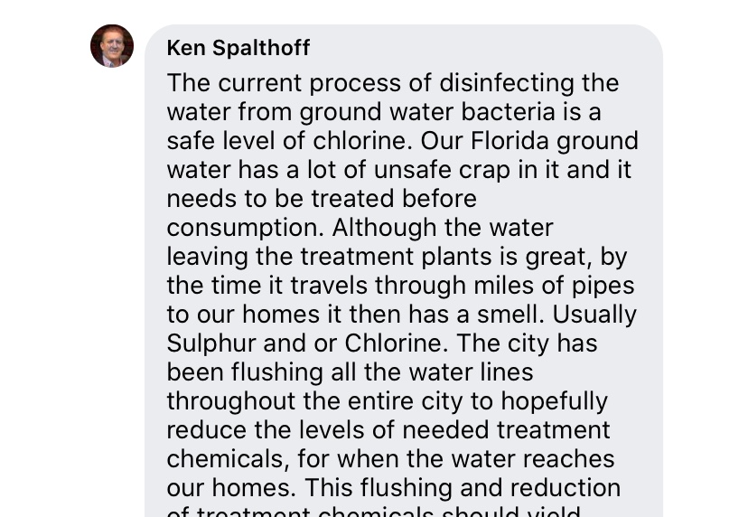Click the phrase "unsafe crap" in the comment
The width and height of the screenshot is (748, 517).
tap(442, 169)
